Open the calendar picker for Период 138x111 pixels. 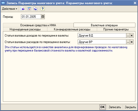pos(43,17)
